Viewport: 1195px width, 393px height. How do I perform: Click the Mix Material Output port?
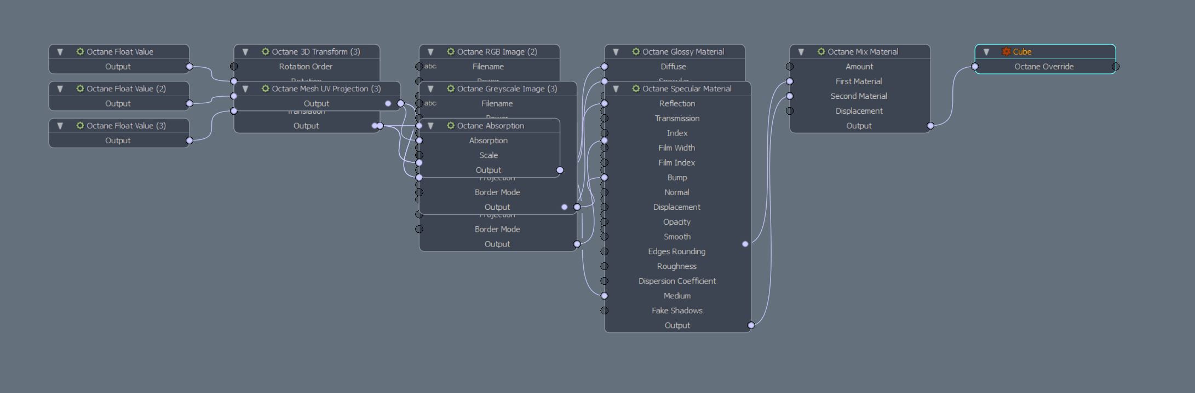coord(930,126)
